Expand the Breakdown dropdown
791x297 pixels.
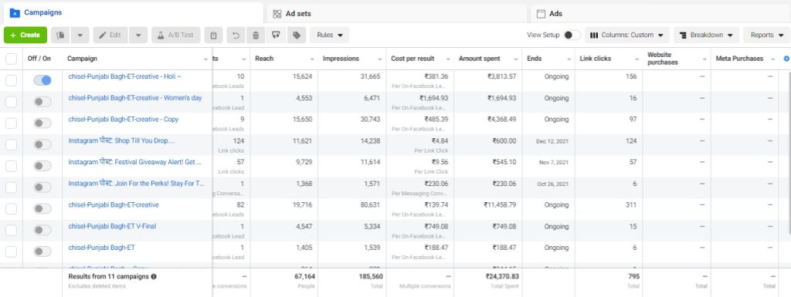click(706, 35)
